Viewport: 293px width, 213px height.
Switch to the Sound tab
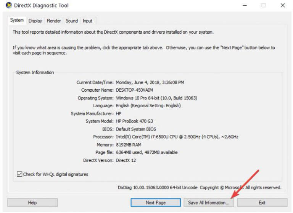[x=72, y=21]
